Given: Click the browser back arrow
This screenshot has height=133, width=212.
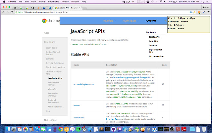Looking at the screenshot, I should pos(3,12).
